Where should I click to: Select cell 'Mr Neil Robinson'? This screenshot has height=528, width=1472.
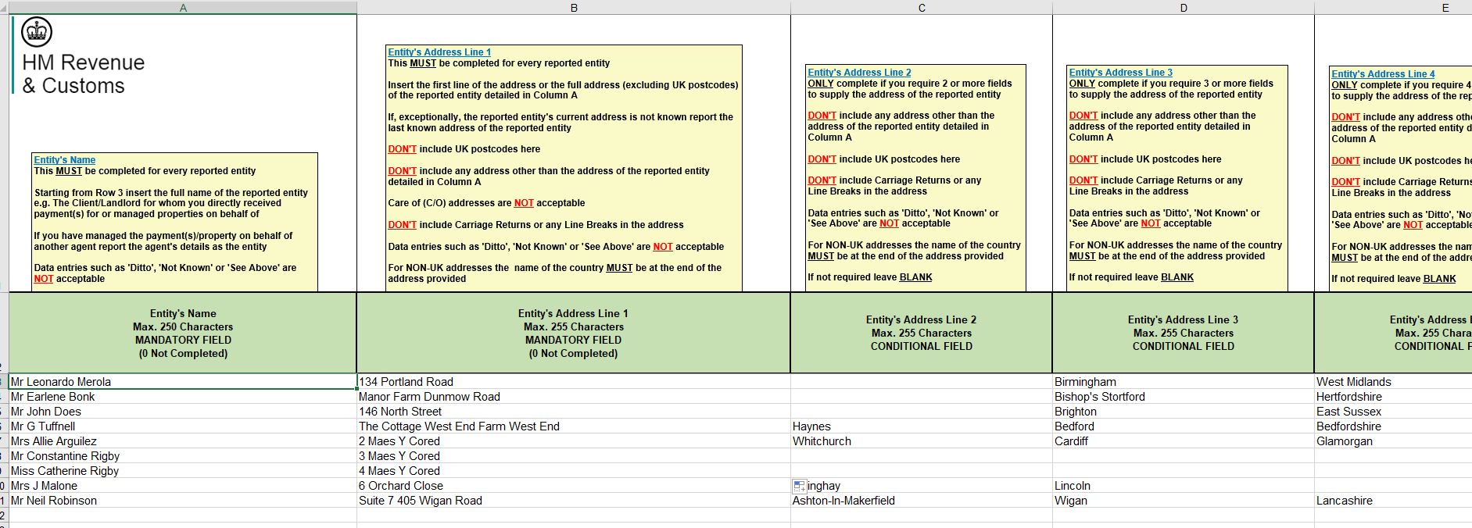click(183, 501)
